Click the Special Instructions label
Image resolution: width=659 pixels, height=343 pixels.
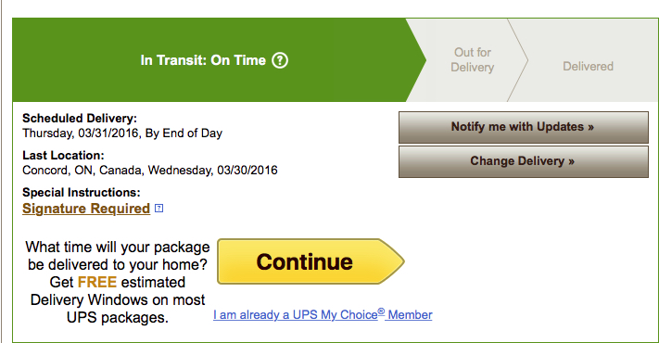(x=82, y=192)
